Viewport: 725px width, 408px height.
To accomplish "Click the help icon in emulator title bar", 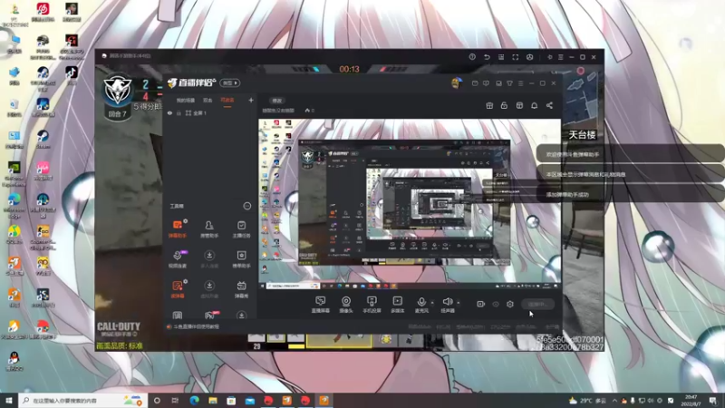I will [x=472, y=57].
